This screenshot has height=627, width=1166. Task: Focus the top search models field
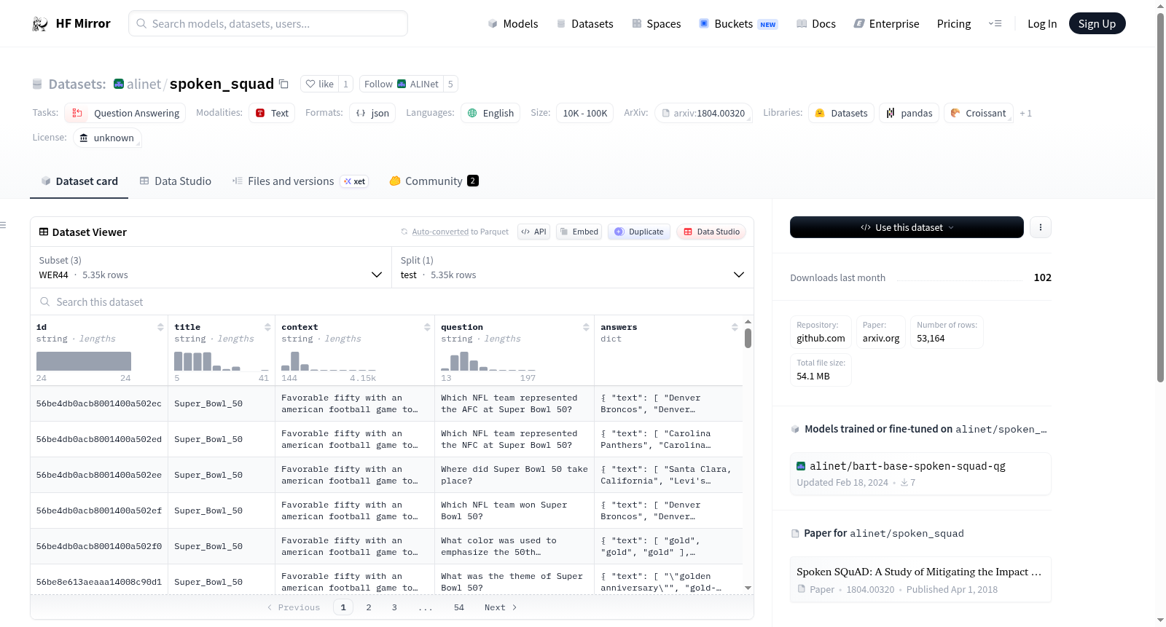pyautogui.click(x=268, y=23)
